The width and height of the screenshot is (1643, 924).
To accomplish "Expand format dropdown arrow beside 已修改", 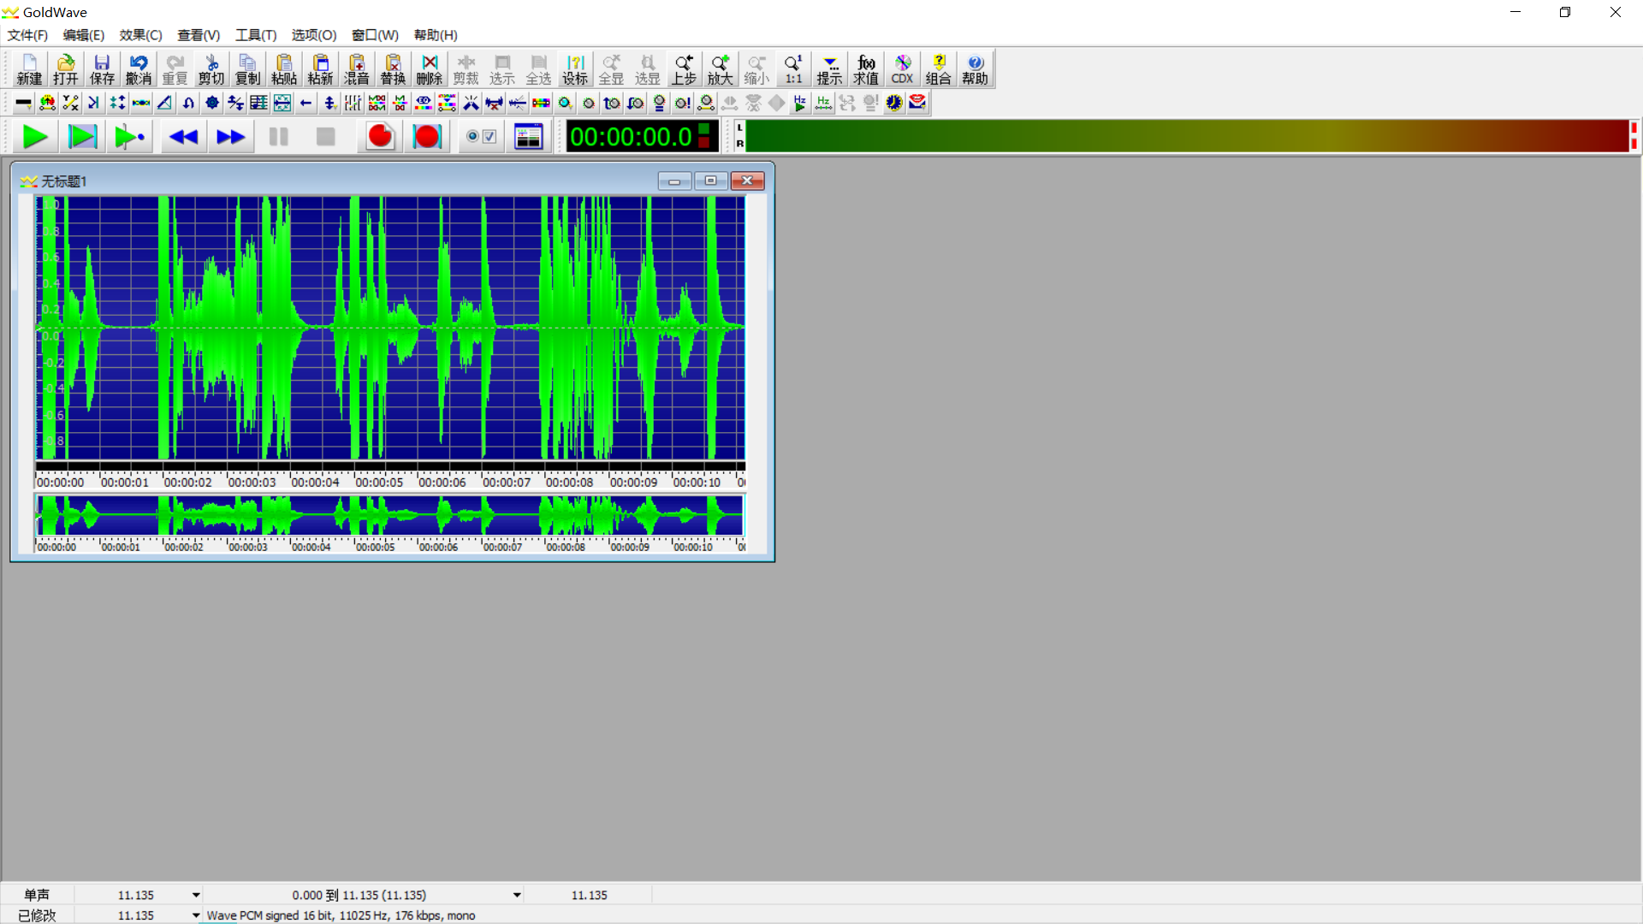I will (x=196, y=915).
